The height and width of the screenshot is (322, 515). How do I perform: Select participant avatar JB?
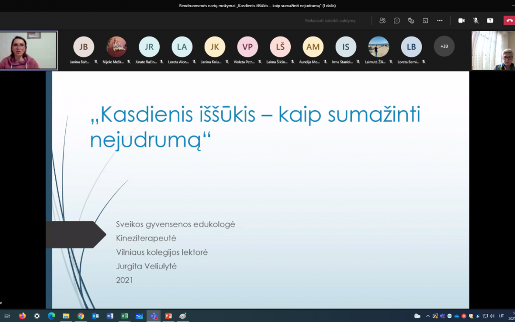83,47
